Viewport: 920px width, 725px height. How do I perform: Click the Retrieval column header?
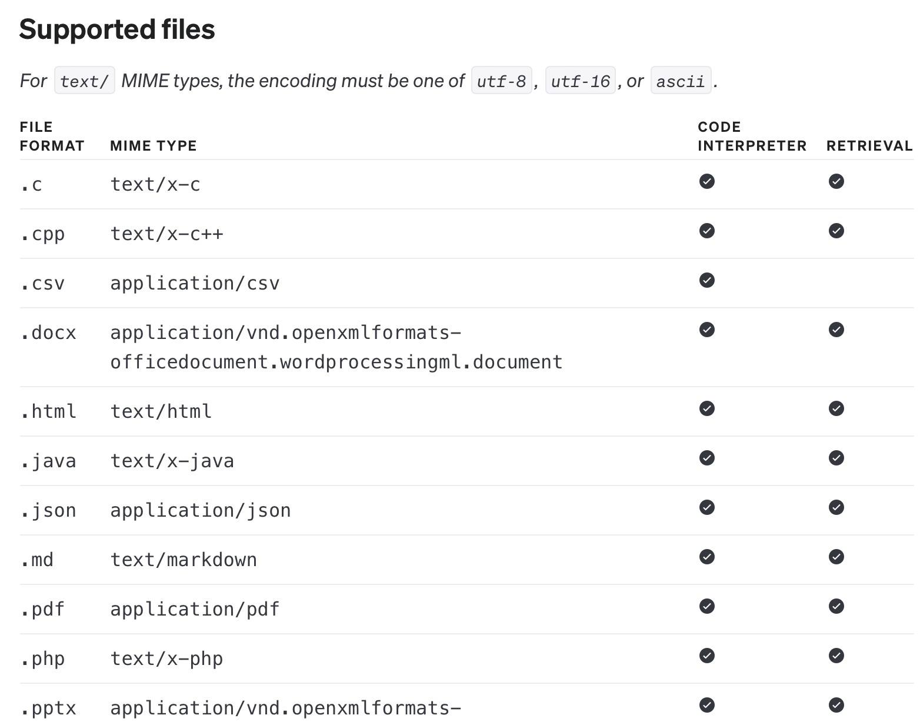coord(869,146)
